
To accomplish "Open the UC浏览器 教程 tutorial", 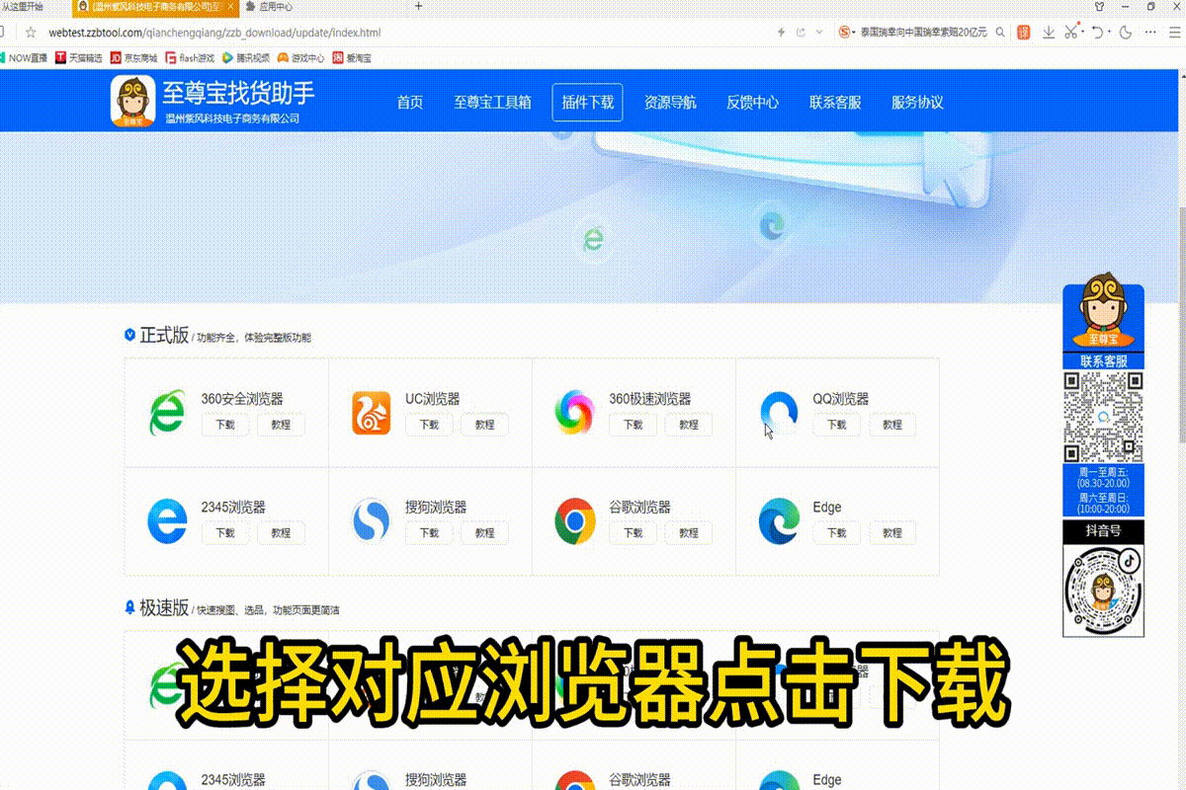I will pyautogui.click(x=484, y=425).
